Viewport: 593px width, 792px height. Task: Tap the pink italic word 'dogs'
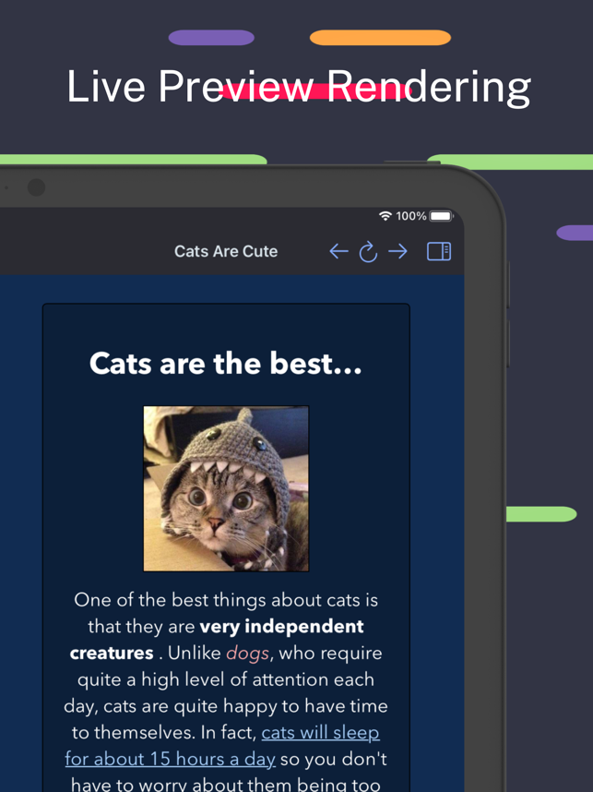coord(248,654)
